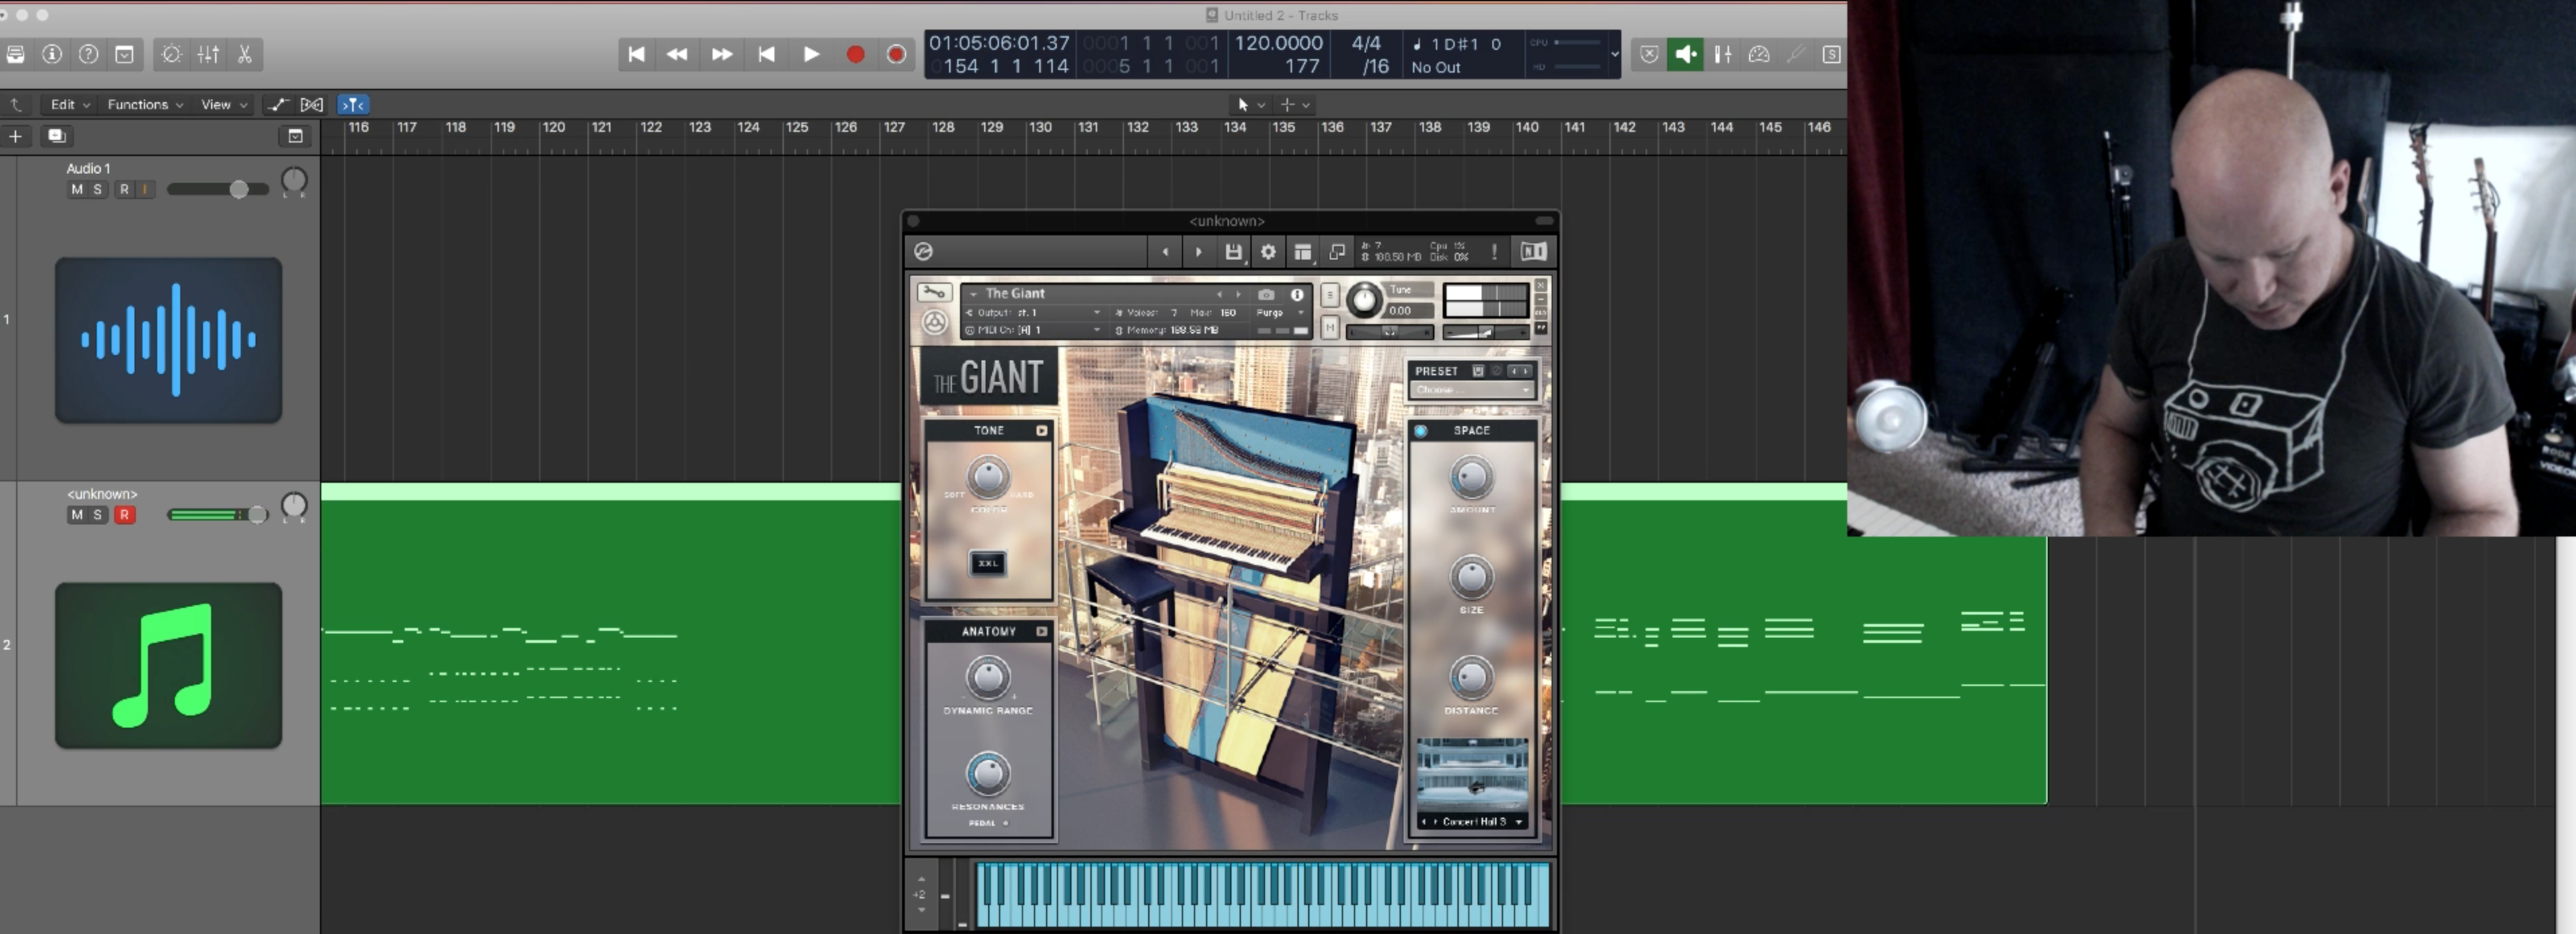
Task: Click The Giant snapshot camera icon
Action: tap(1266, 294)
